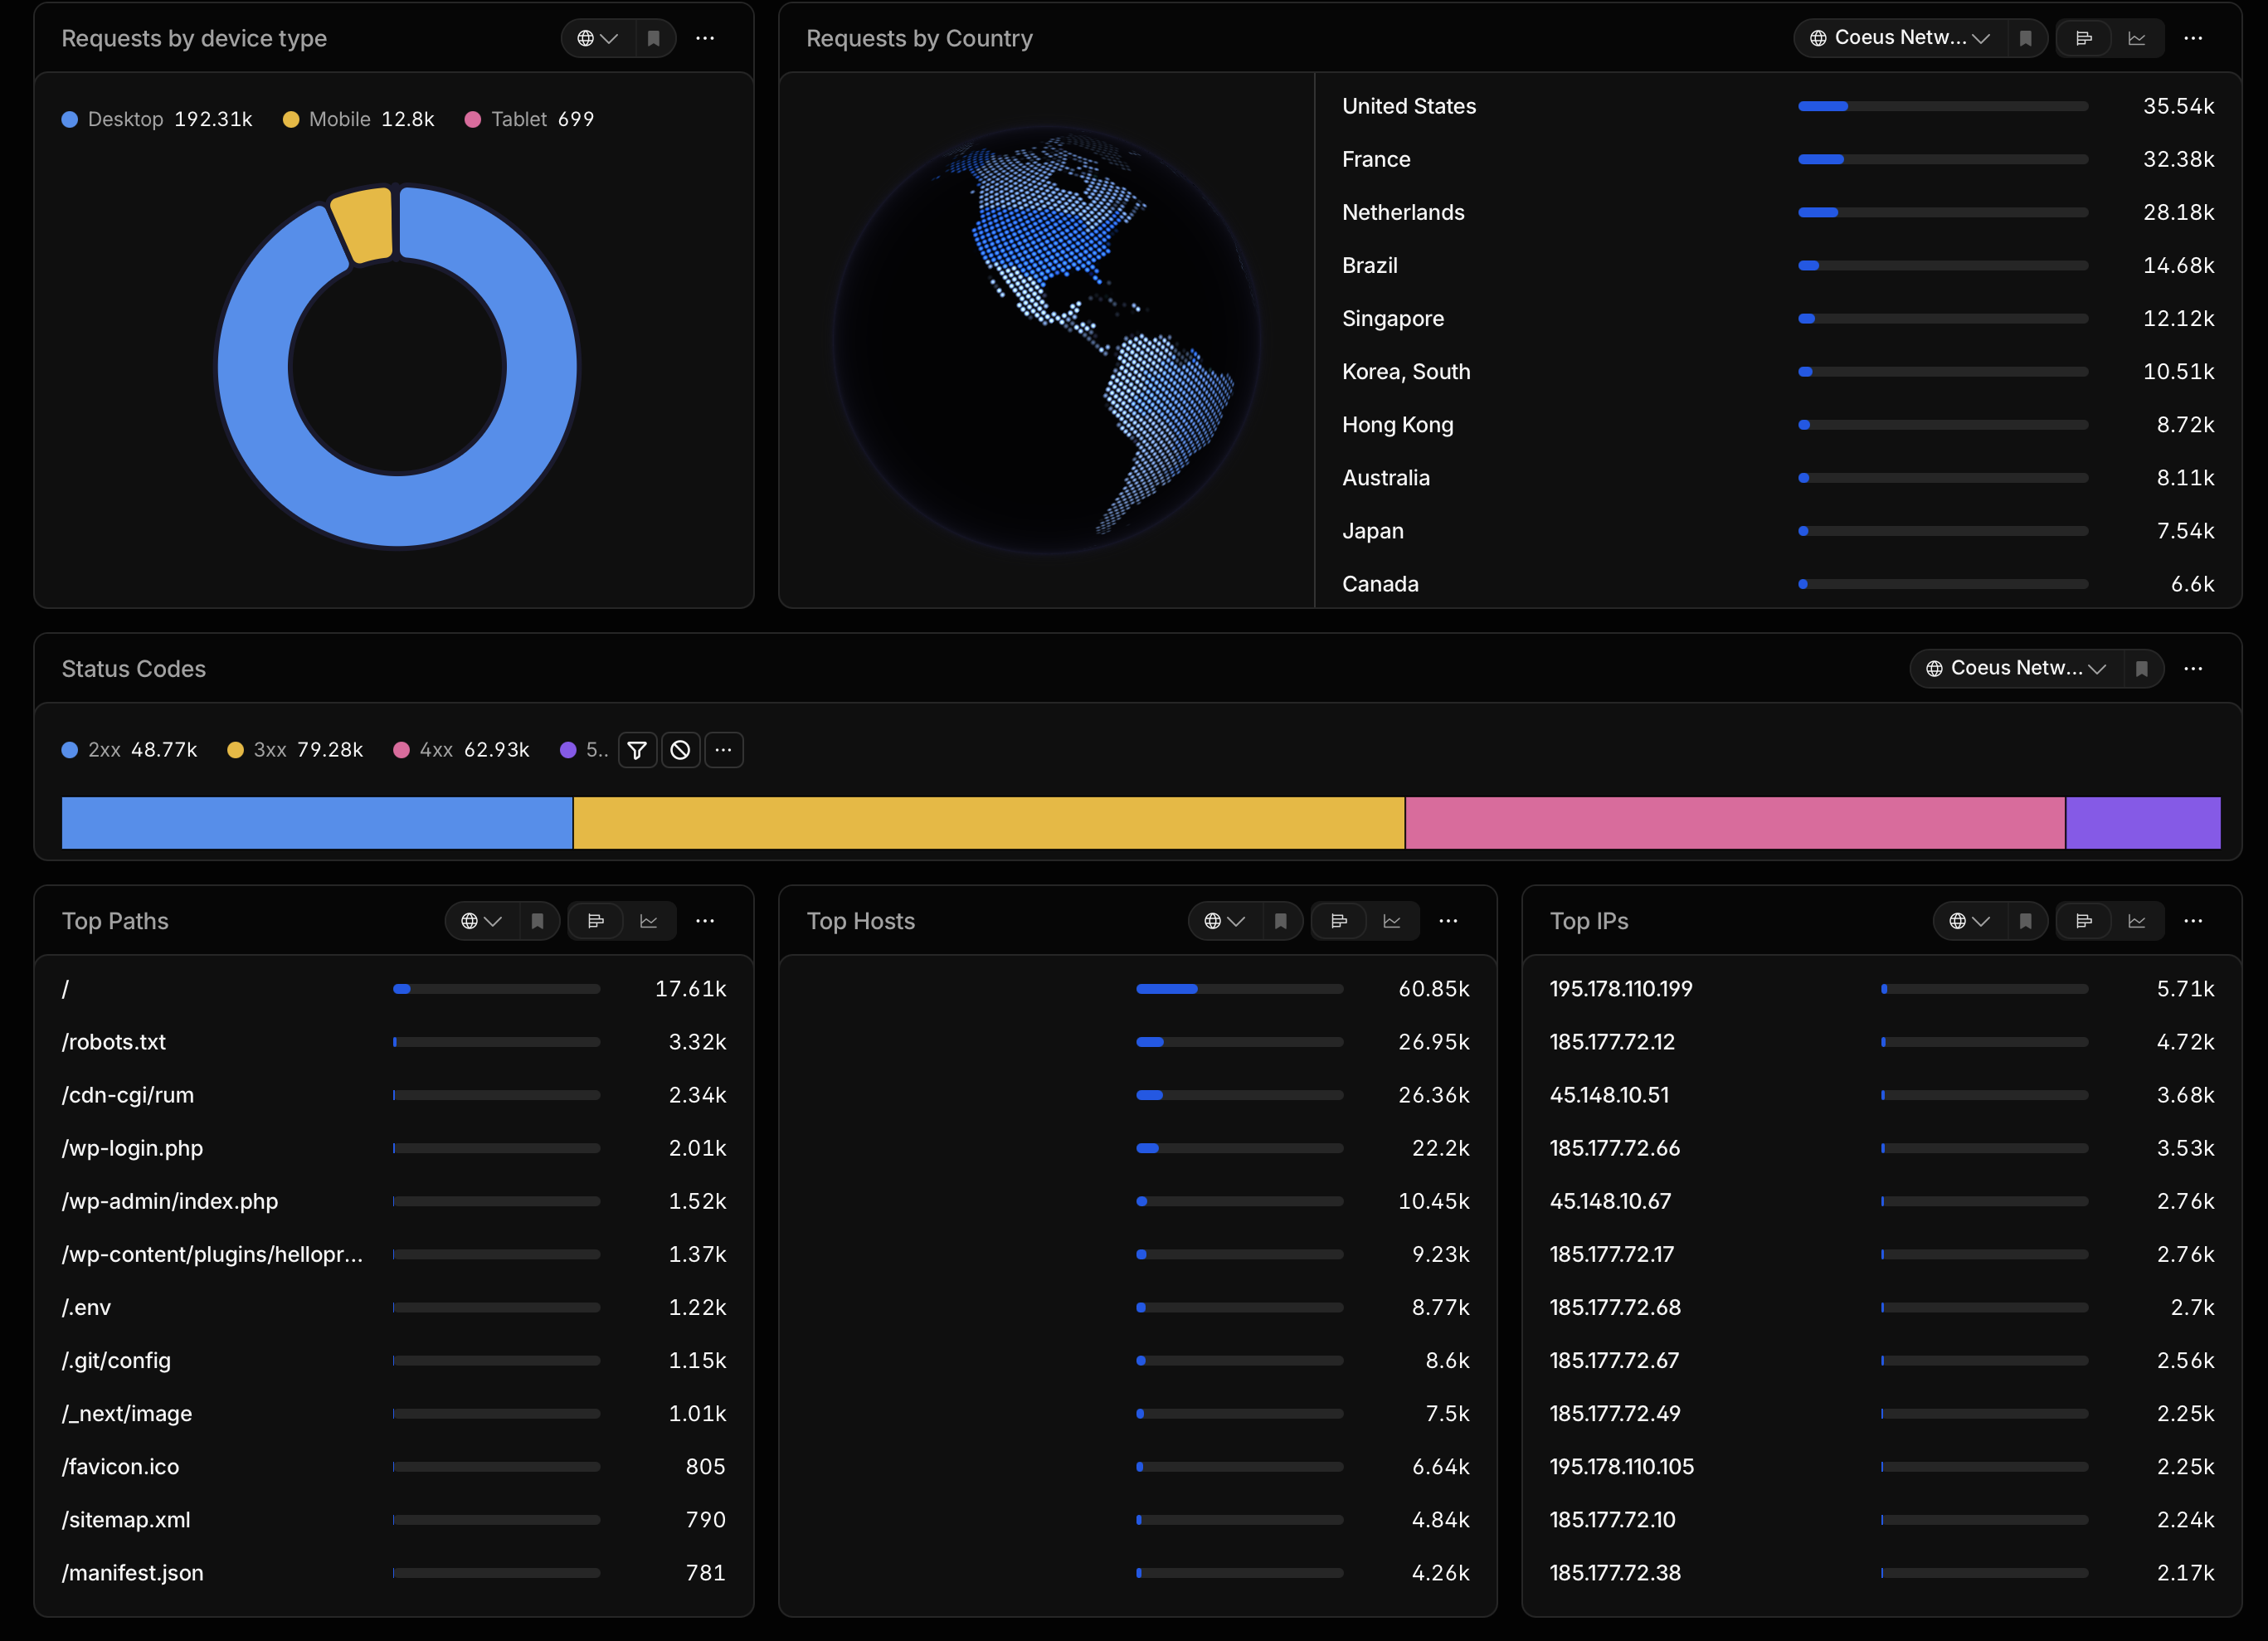Expand globe dropdown in Top Hosts panel
This screenshot has width=2268, height=1641.
click(x=1225, y=921)
